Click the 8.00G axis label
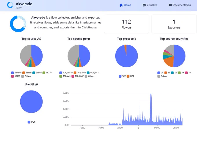Viewport: 197px width, 145px height. 66,93
